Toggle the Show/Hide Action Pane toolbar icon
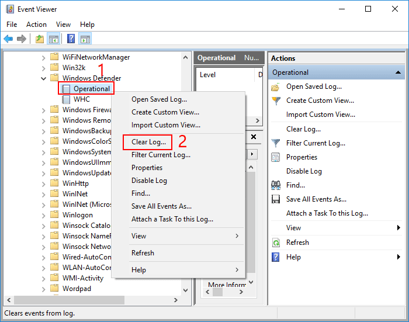 (85, 39)
